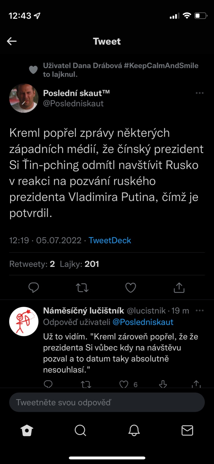This screenshot has height=464, width=214.
Task: Like the Poslední skaut tweet
Action: [x=130, y=287]
